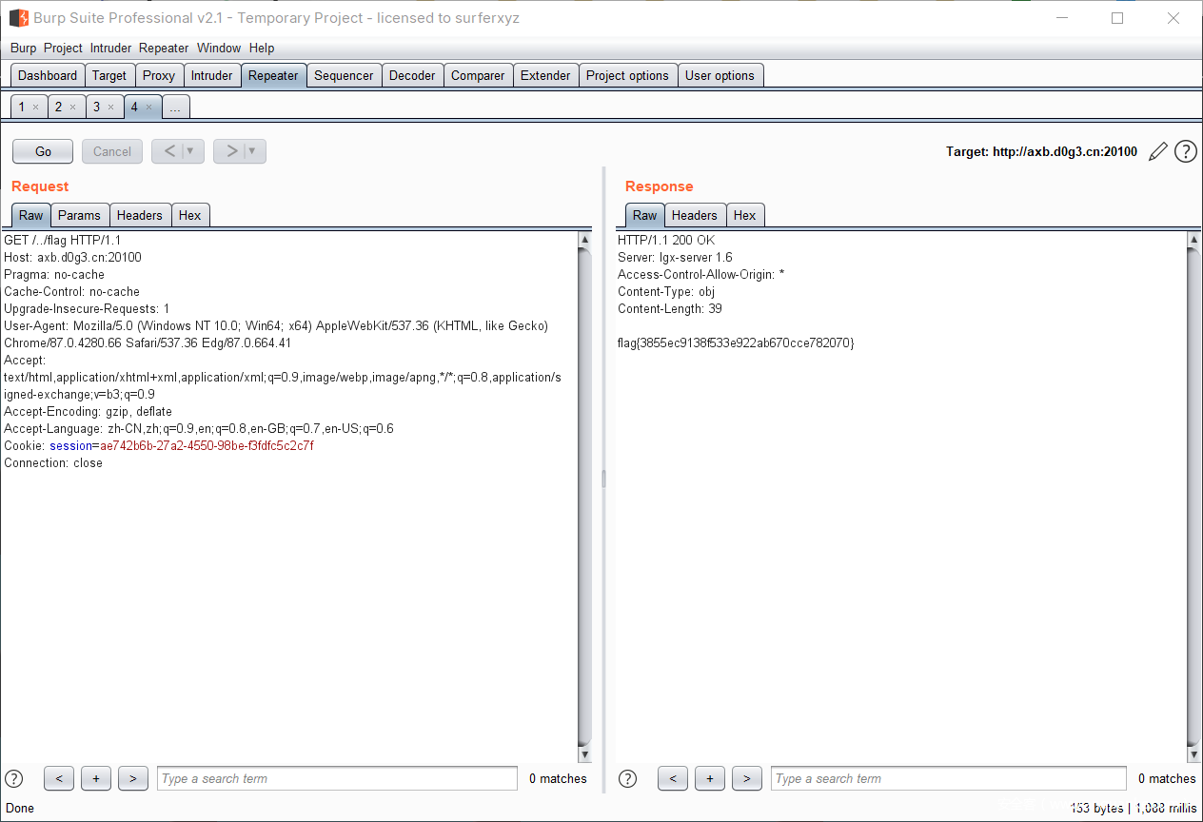Open Repeater help question mark icon
This screenshot has width=1203, height=822.
(1186, 151)
